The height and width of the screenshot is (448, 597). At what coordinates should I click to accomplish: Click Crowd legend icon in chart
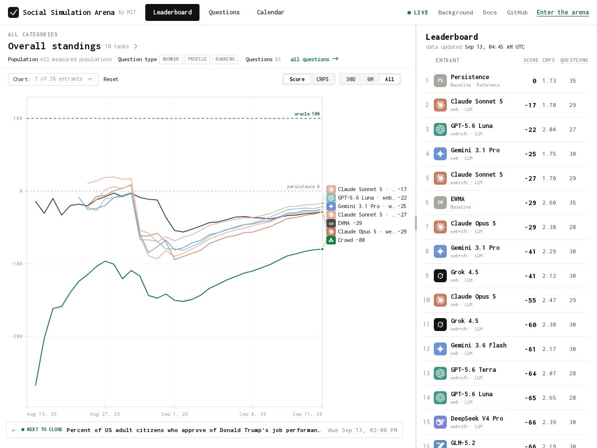click(x=331, y=240)
